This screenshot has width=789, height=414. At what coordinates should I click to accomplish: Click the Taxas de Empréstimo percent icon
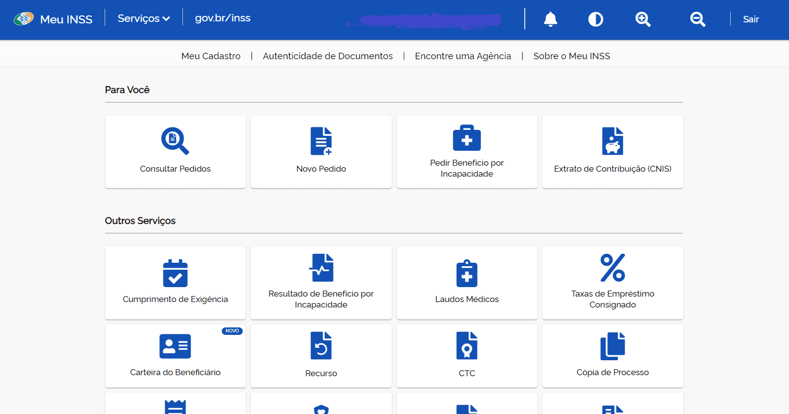[613, 268]
